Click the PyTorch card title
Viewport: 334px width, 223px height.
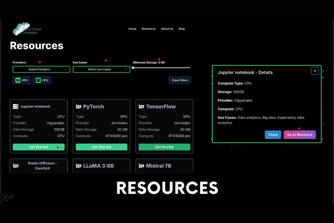(93, 107)
